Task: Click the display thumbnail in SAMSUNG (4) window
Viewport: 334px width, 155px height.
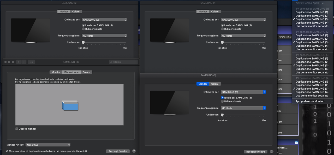Action: coord(170,30)
